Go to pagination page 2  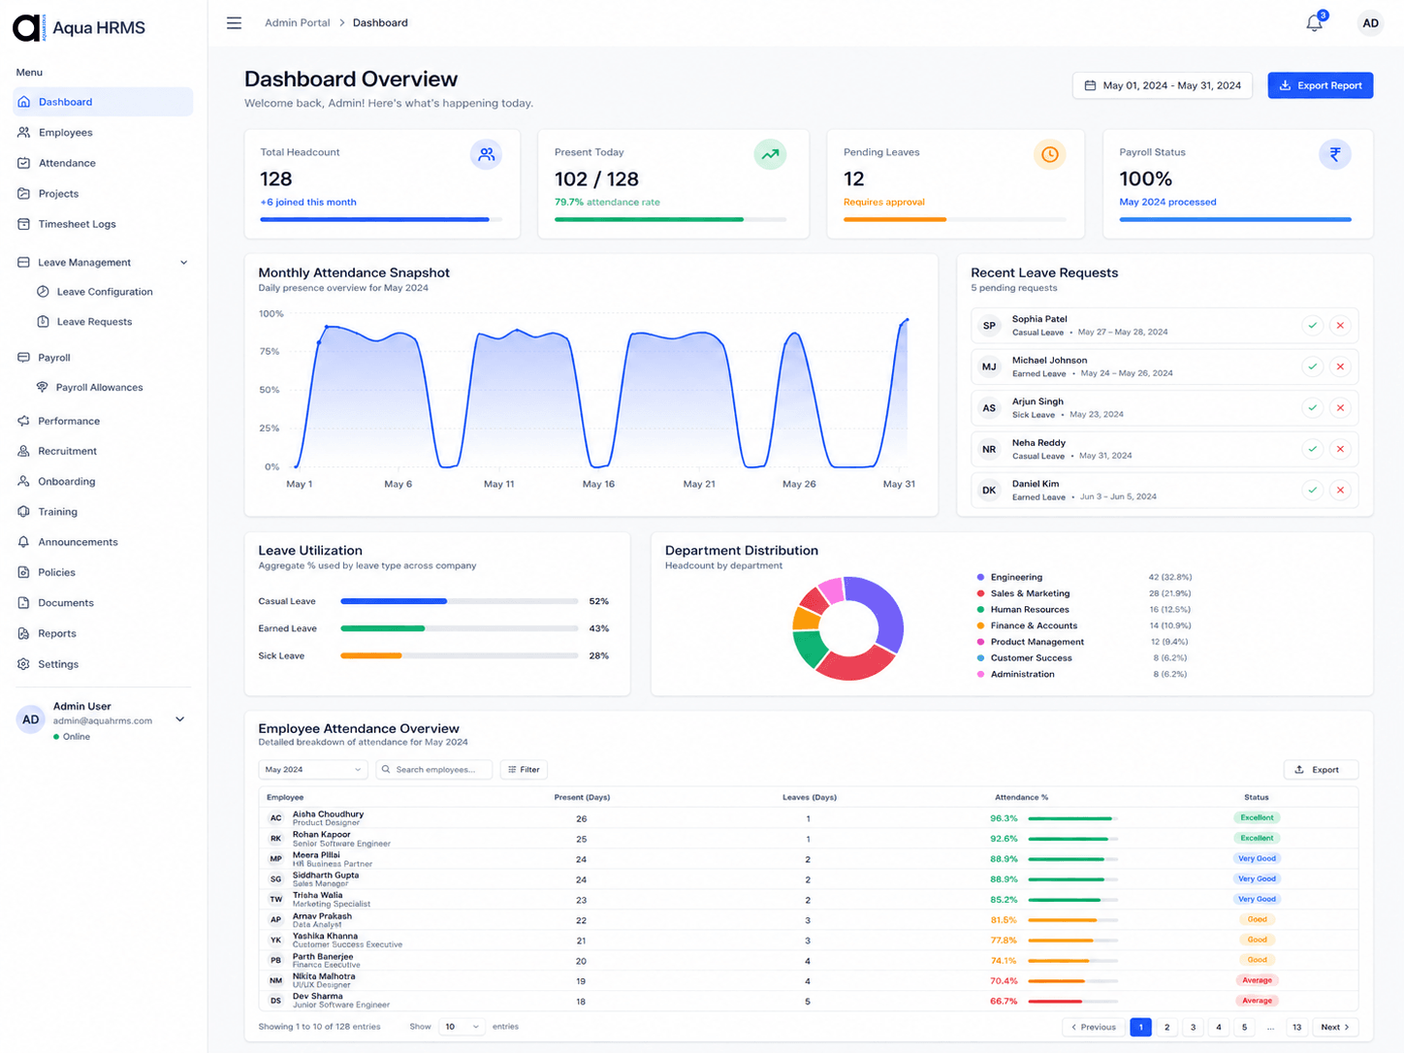click(x=1167, y=1027)
